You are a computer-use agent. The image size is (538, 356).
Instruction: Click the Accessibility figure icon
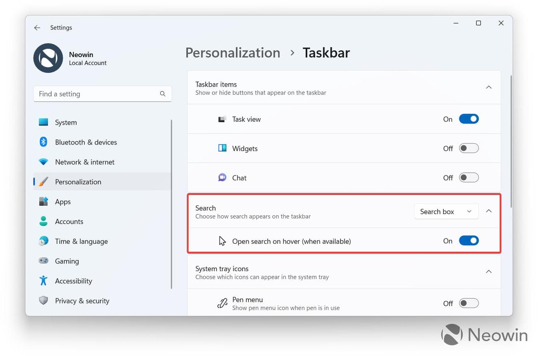43,281
